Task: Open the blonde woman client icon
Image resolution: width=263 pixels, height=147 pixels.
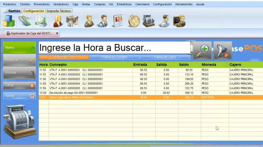Action: click(58, 21)
